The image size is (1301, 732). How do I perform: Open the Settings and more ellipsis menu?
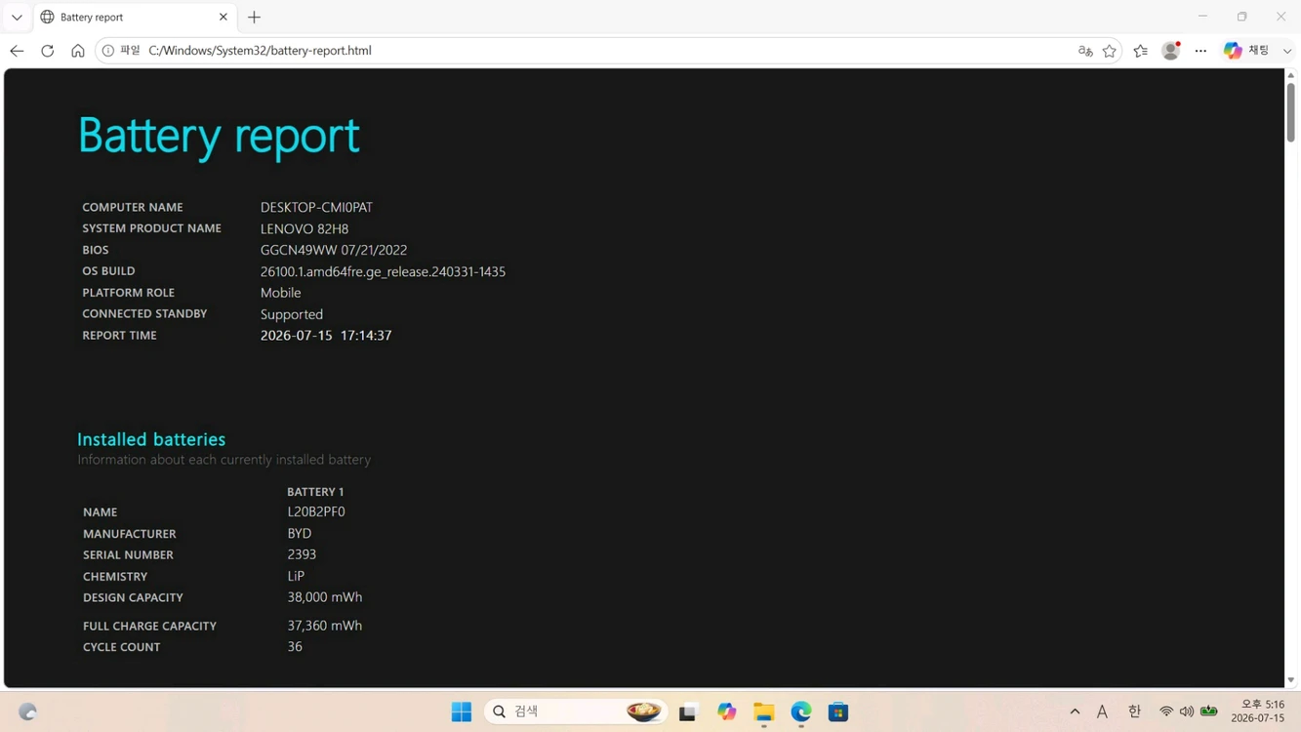pos(1200,51)
